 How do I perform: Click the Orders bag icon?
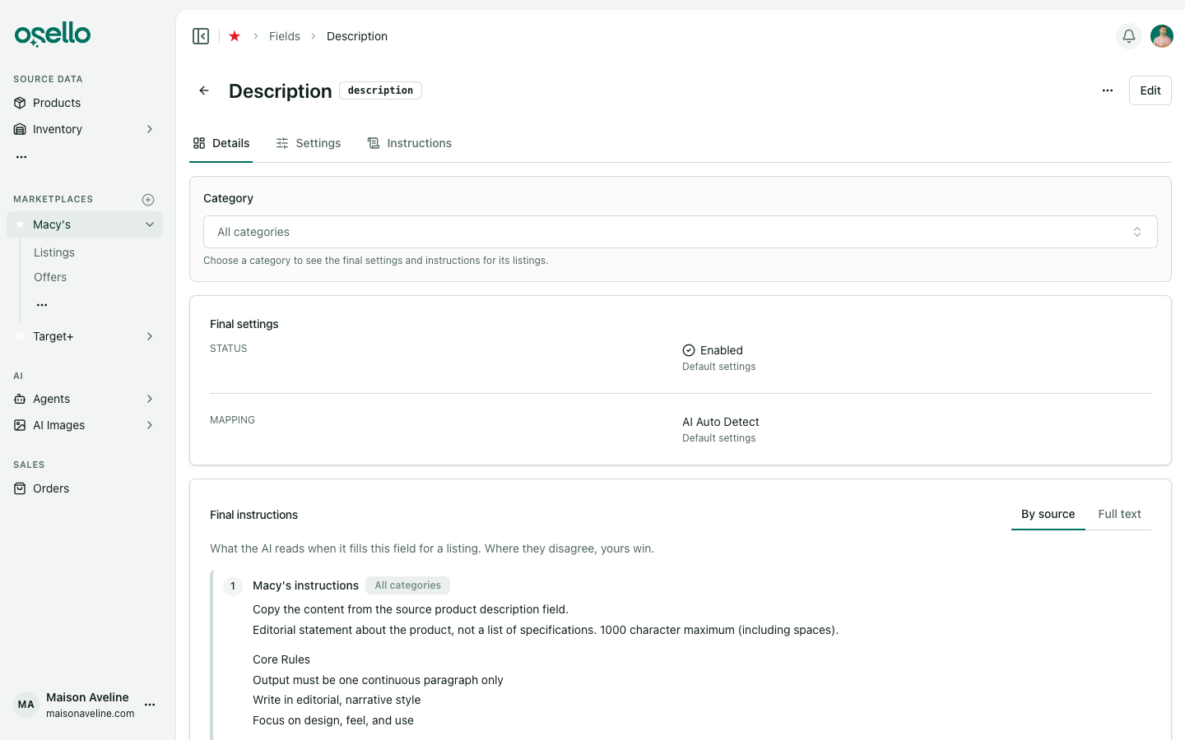coord(20,488)
